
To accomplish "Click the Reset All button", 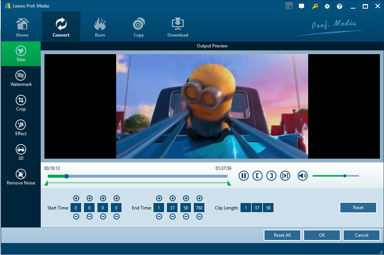I will (282, 235).
